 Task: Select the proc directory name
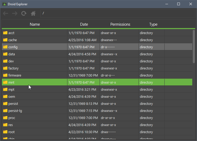(x=12, y=118)
